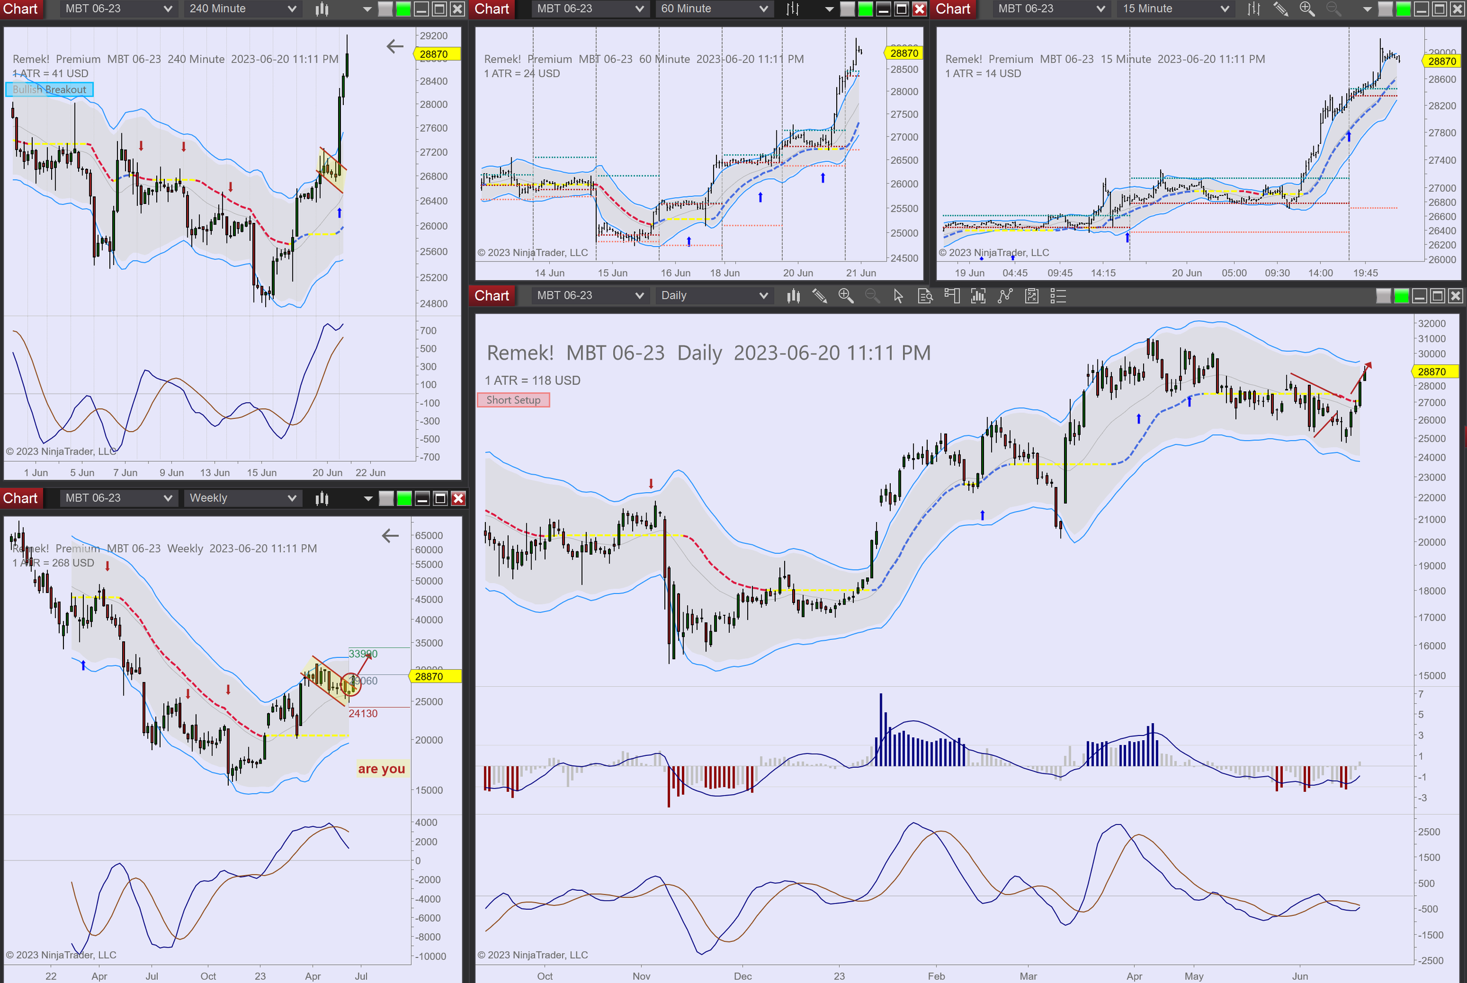This screenshot has width=1467, height=983.
Task: Expand the Daily interval selector dropdown
Action: (763, 296)
